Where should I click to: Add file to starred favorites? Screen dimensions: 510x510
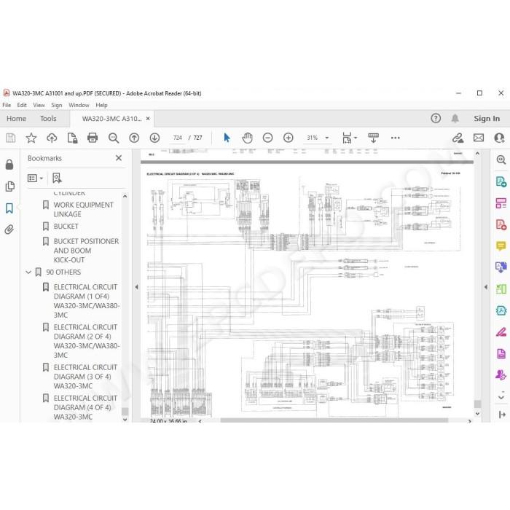(x=31, y=138)
